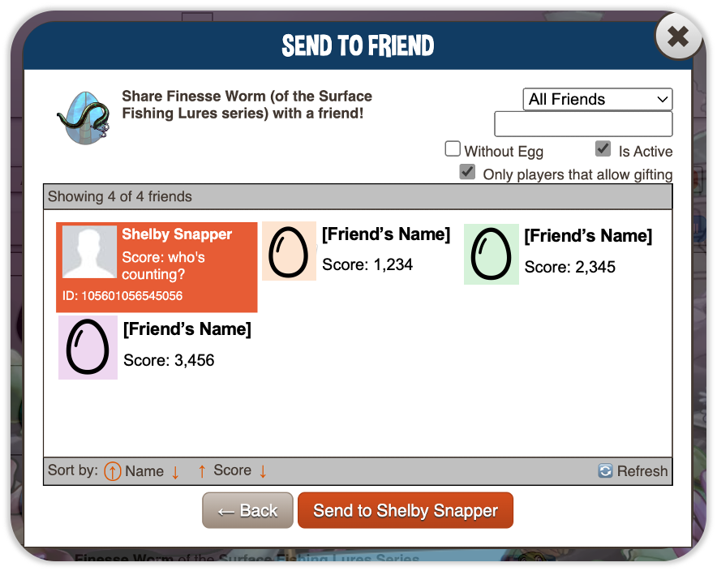Select the Shelby Snapper friend card
This screenshot has width=717, height=571.
(x=157, y=268)
